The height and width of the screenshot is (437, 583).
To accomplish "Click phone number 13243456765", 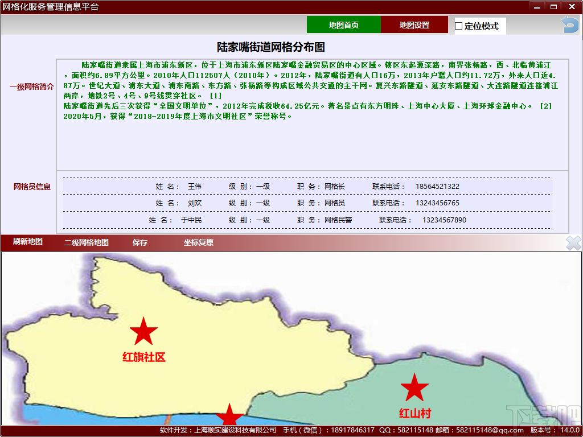I will point(437,203).
